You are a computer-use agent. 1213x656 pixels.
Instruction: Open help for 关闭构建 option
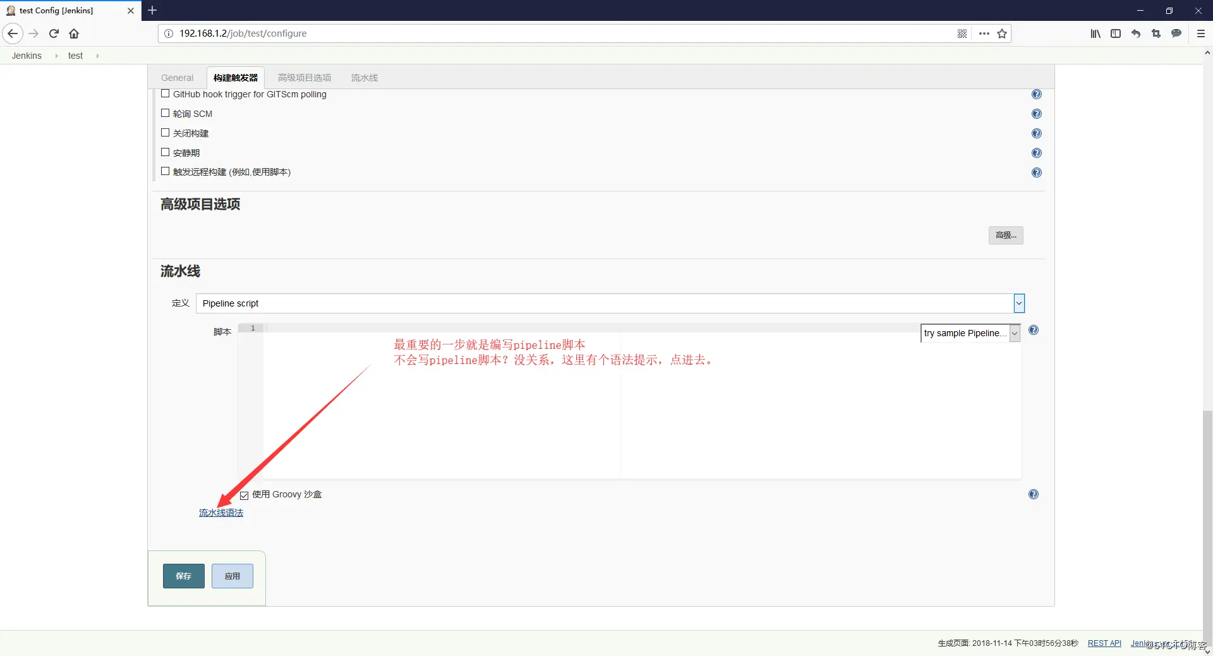pos(1037,133)
